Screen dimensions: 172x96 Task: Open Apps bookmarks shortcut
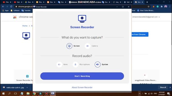pyautogui.click(x=5, y=10)
